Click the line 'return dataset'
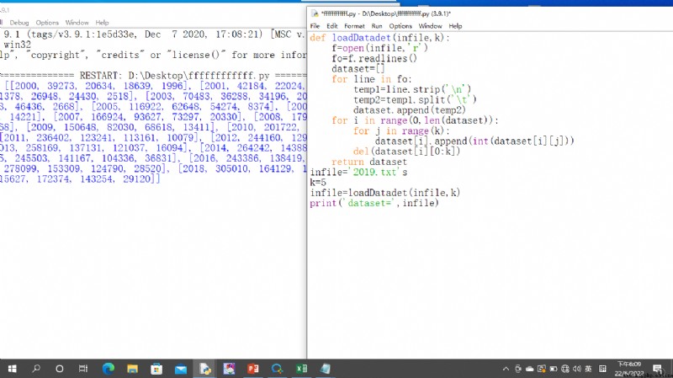 point(369,162)
